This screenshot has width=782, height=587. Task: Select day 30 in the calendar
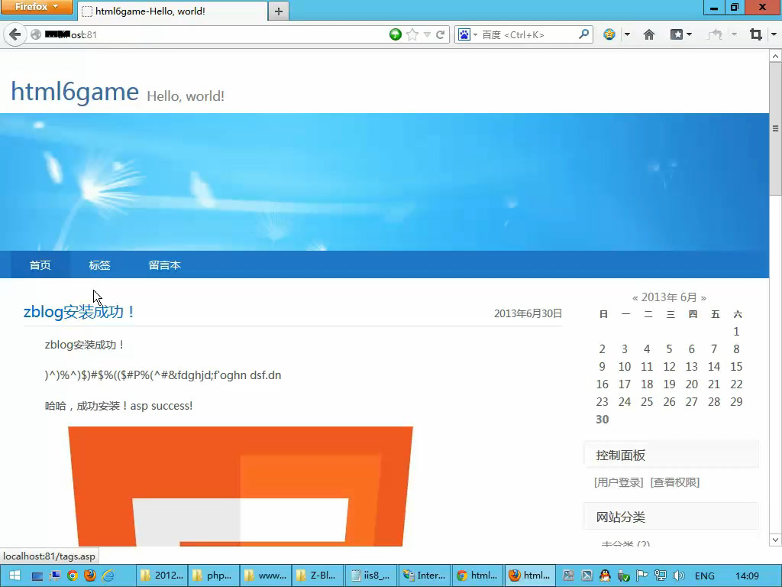click(603, 420)
